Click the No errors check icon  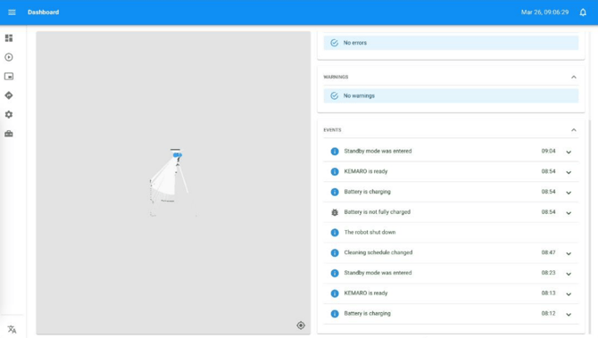[334, 43]
